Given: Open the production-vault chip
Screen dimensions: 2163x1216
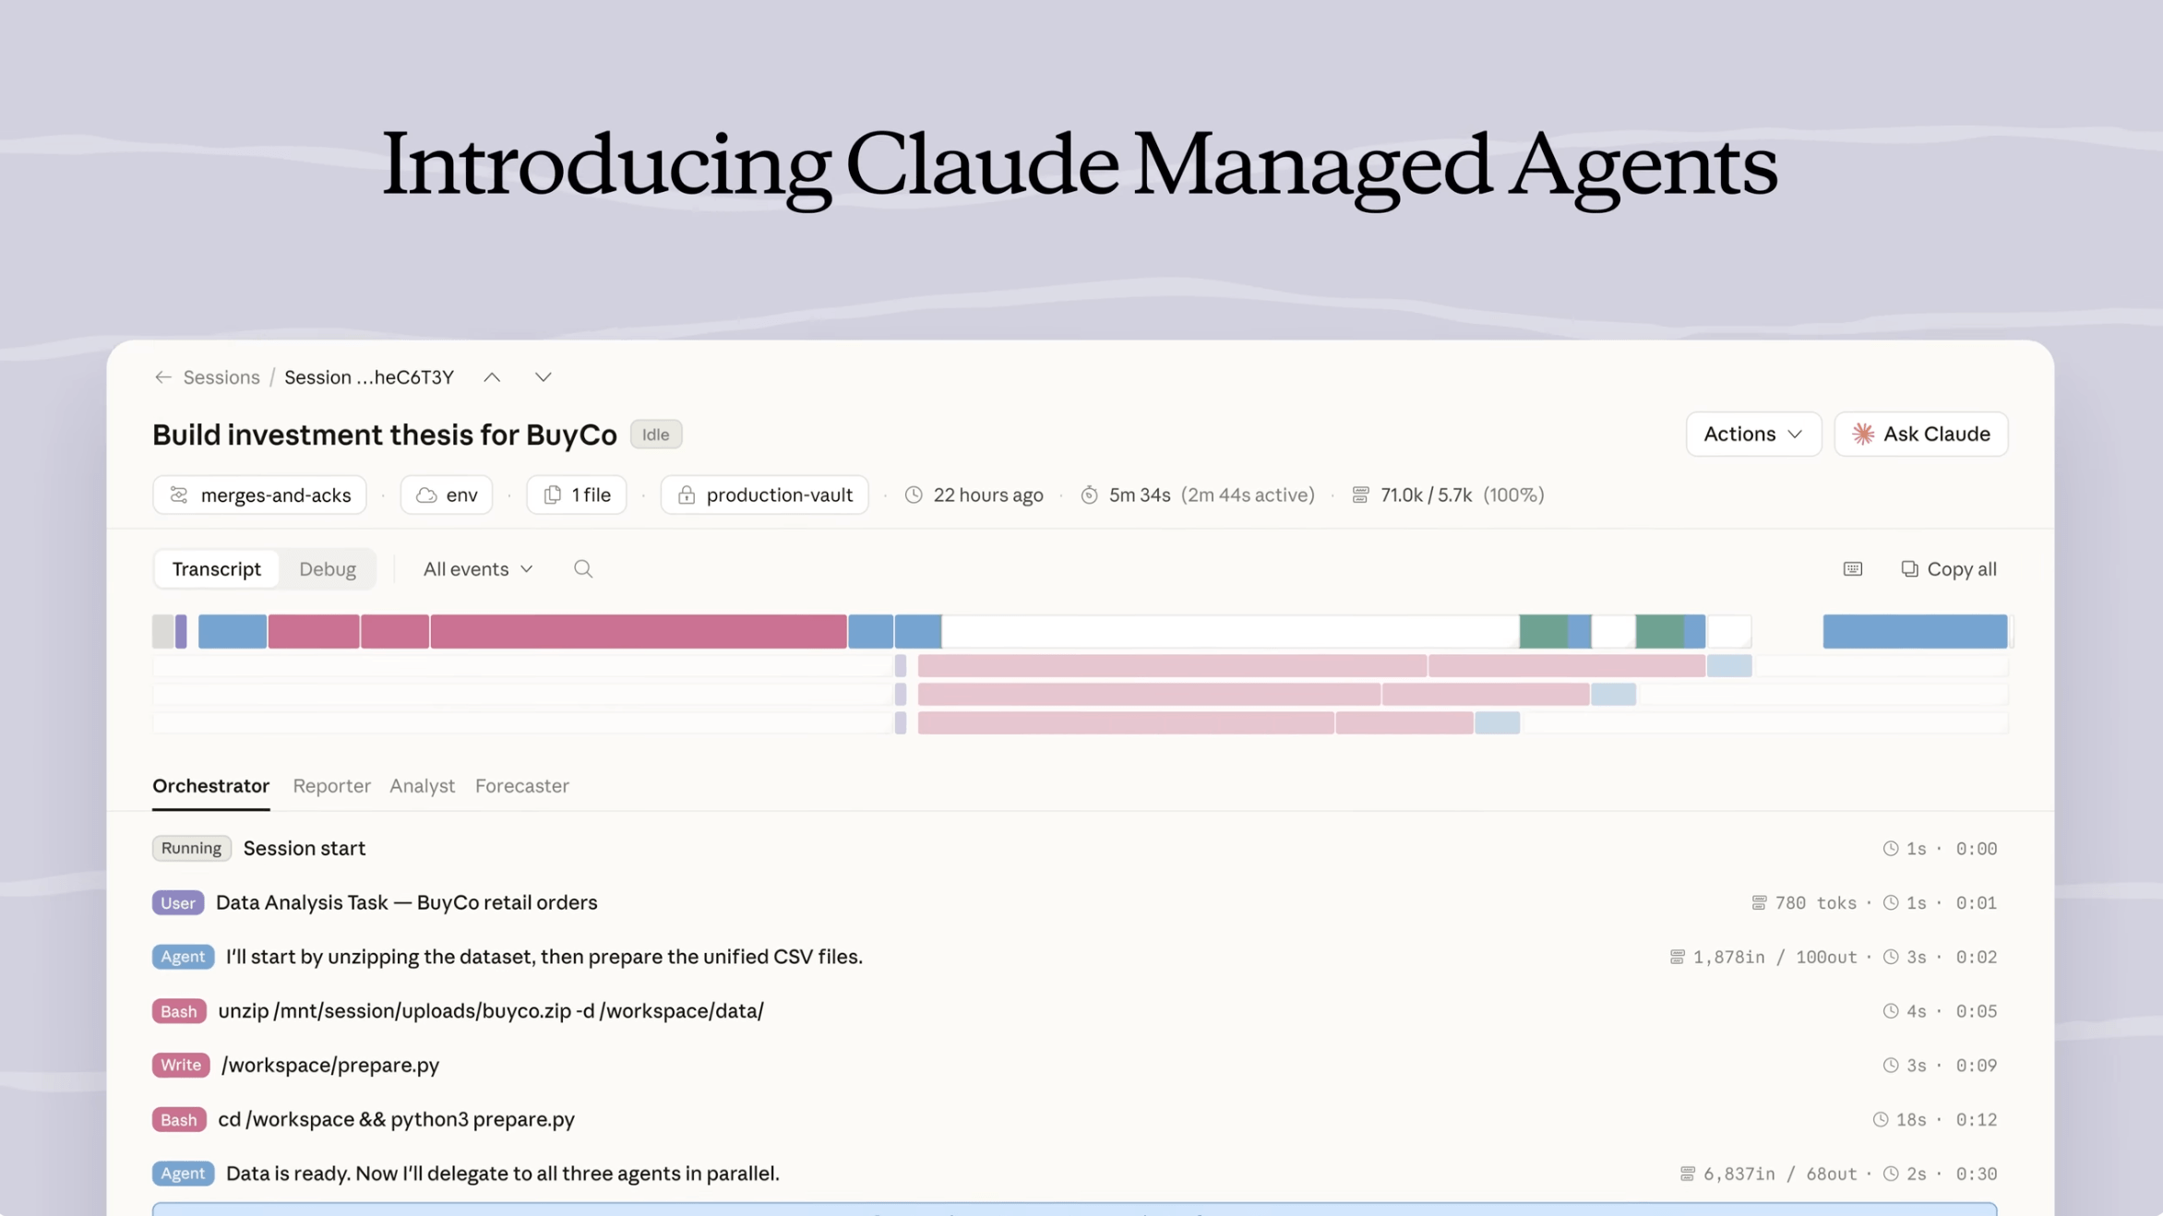Looking at the screenshot, I should 765,495.
